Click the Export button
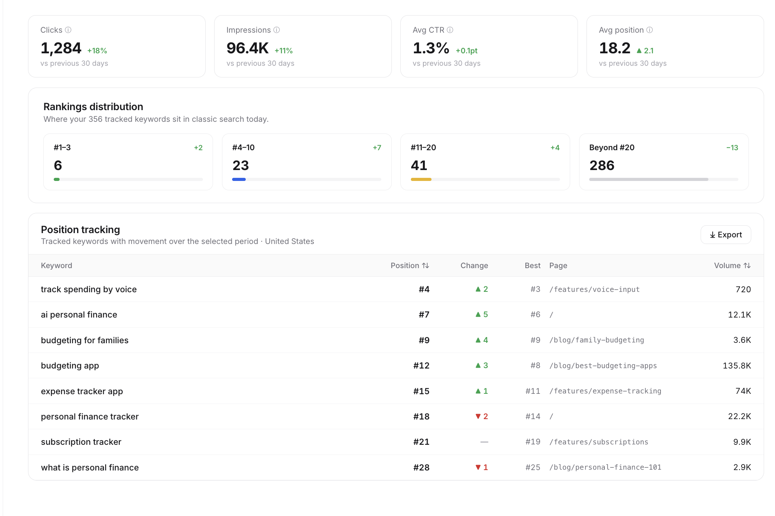Image resolution: width=775 pixels, height=516 pixels. [x=726, y=235]
